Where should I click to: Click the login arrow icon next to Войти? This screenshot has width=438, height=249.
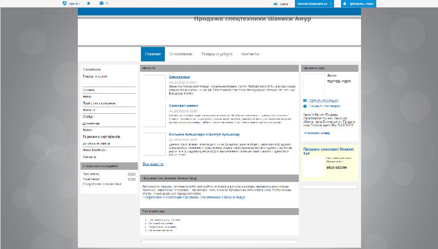(275, 4)
